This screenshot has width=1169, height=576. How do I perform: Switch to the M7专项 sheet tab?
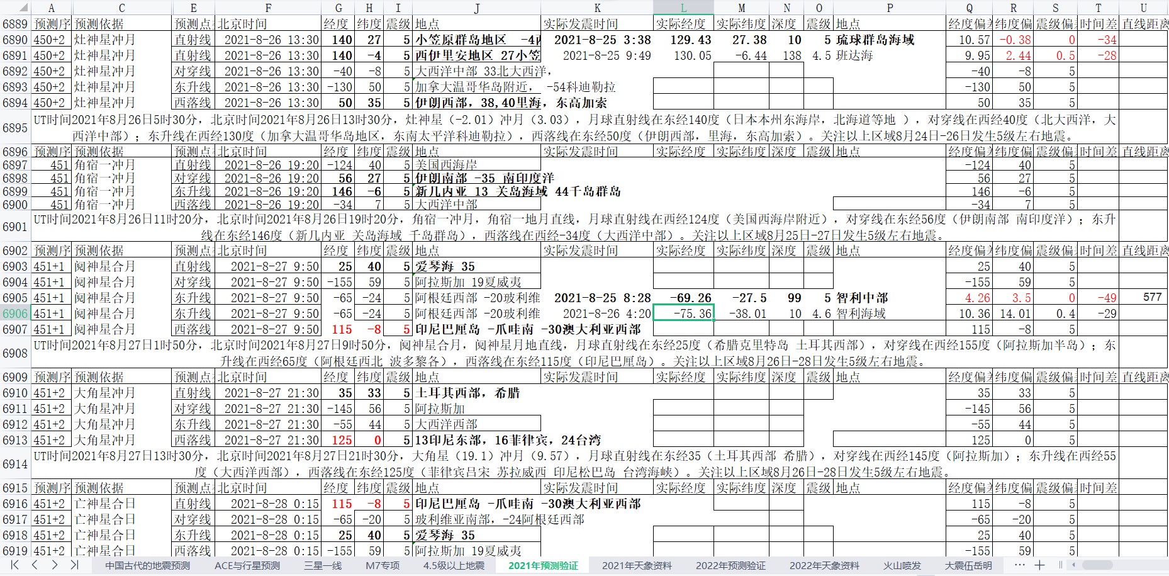click(x=383, y=565)
